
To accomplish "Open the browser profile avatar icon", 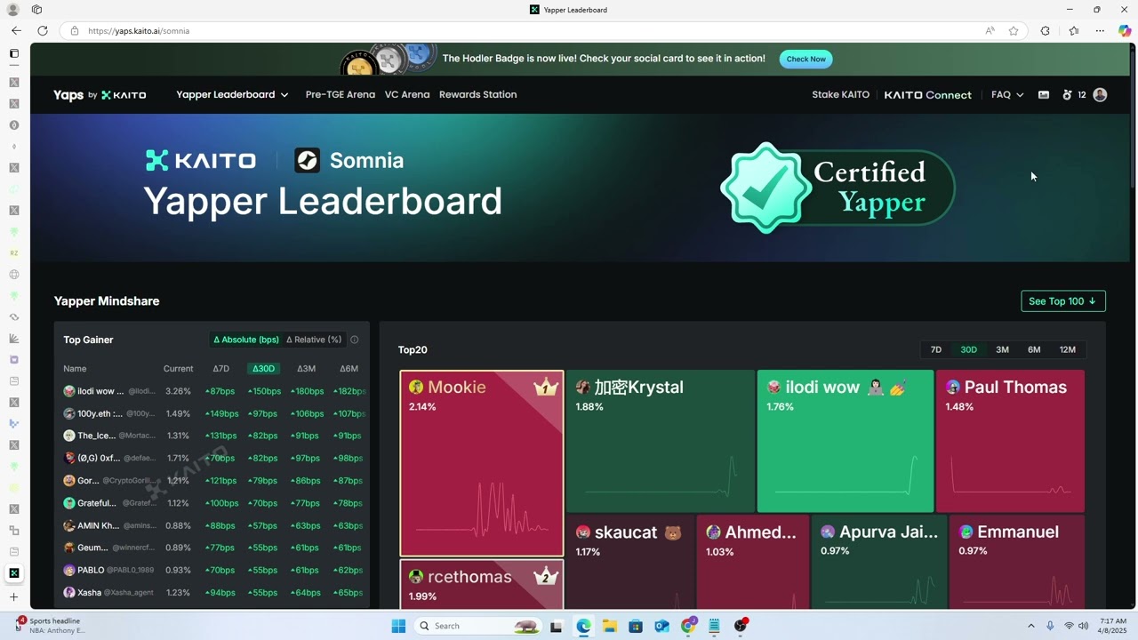I will coord(14,10).
